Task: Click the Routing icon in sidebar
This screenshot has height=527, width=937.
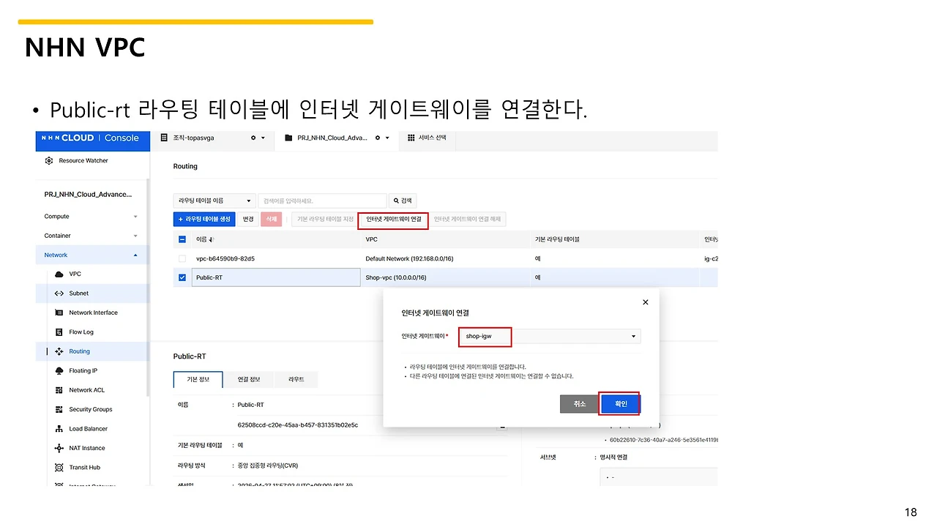Action: pyautogui.click(x=59, y=351)
